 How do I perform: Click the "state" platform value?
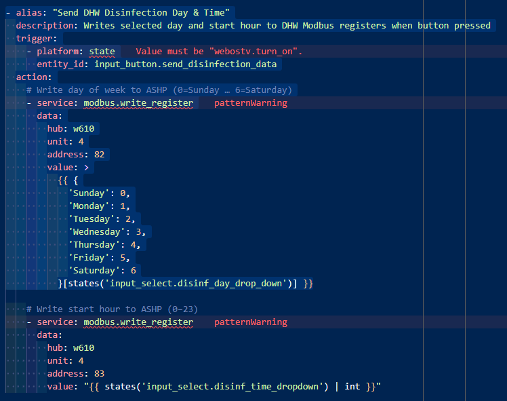[102, 52]
